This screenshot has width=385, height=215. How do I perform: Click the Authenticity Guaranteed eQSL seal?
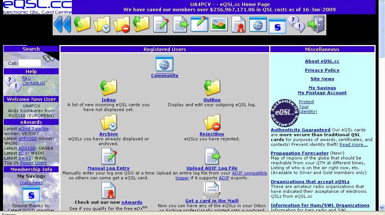[284, 113]
